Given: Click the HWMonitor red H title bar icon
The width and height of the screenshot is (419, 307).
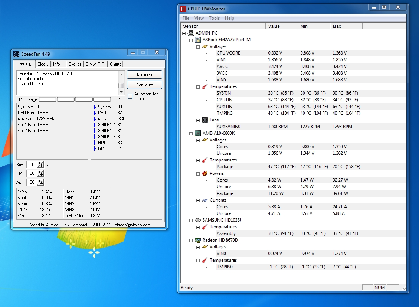Looking at the screenshot, I should 183,9.
